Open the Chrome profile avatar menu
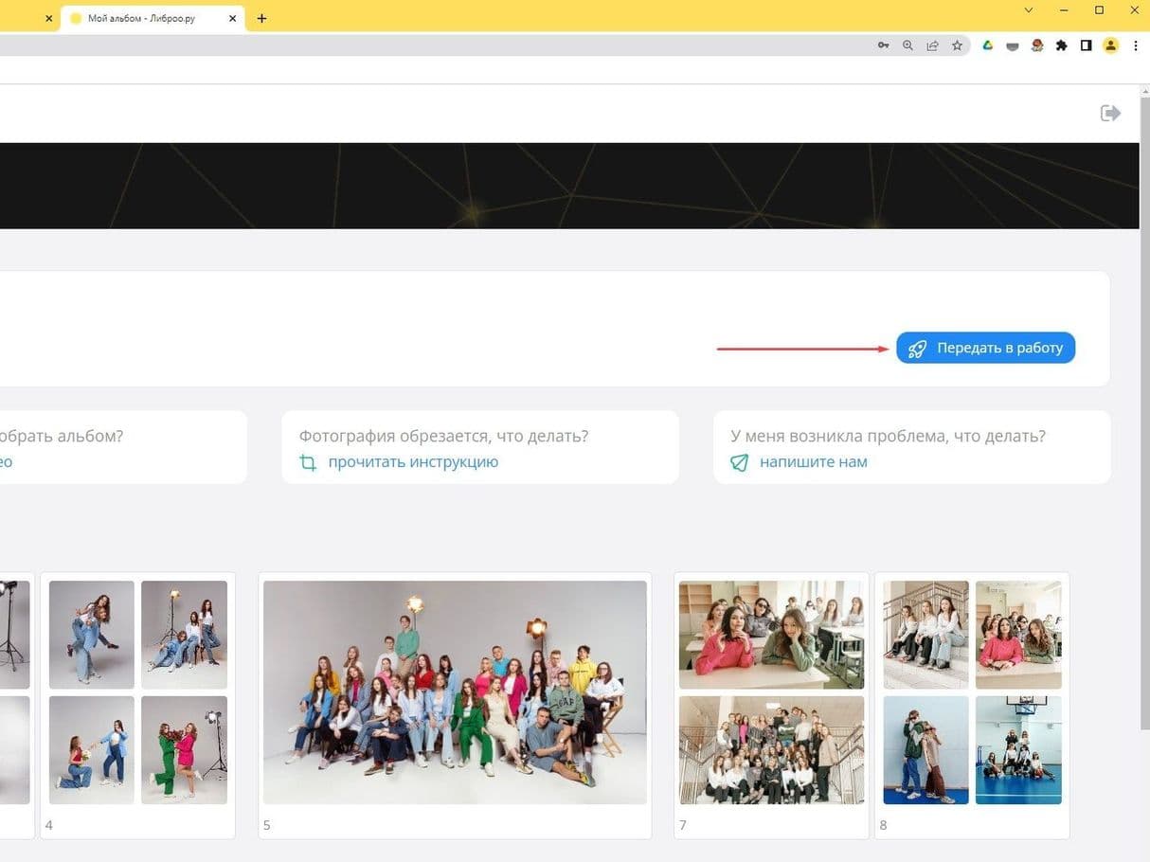This screenshot has width=1150, height=862. coord(1110,45)
